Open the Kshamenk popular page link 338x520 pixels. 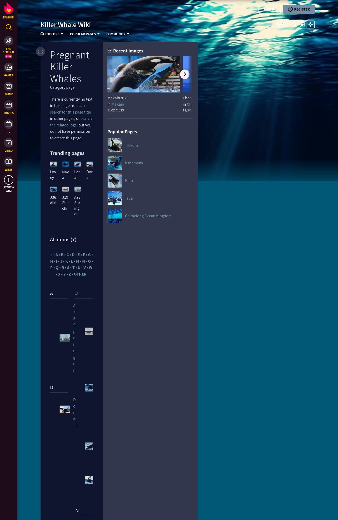point(134,163)
